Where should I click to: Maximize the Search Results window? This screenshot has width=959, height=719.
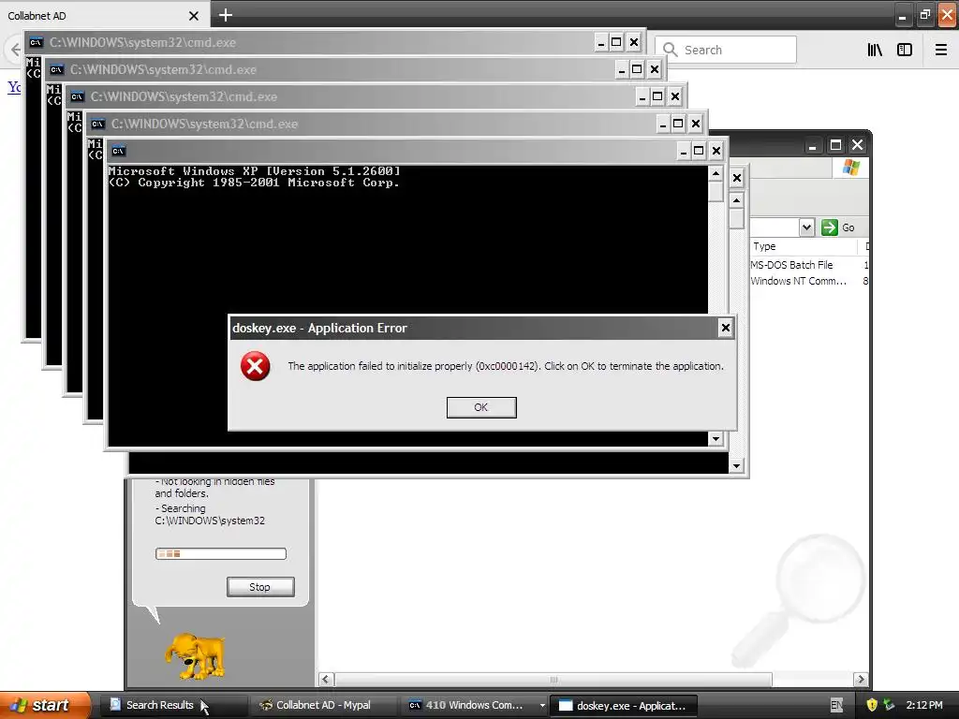pyautogui.click(x=835, y=145)
